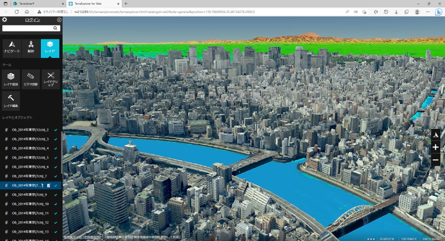The width and height of the screenshot is (445, 241).
Task: Zoom in with the plus button
Action: pyautogui.click(x=436, y=147)
